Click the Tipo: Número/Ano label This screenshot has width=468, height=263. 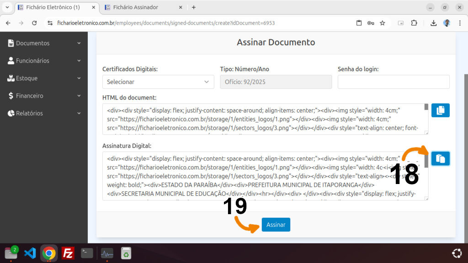coord(245,69)
